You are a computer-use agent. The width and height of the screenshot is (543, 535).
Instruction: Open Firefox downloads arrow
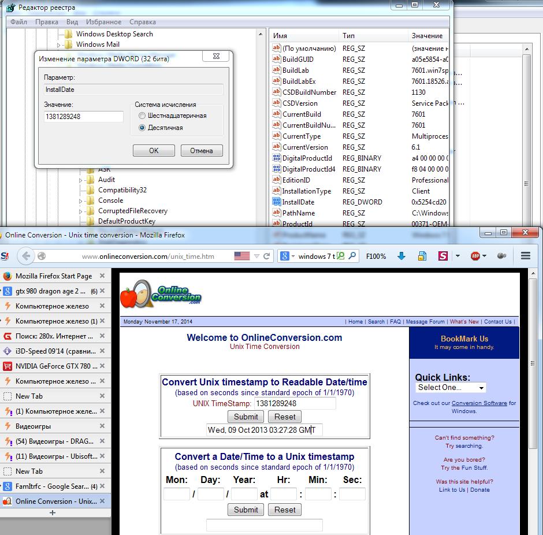[x=401, y=257]
